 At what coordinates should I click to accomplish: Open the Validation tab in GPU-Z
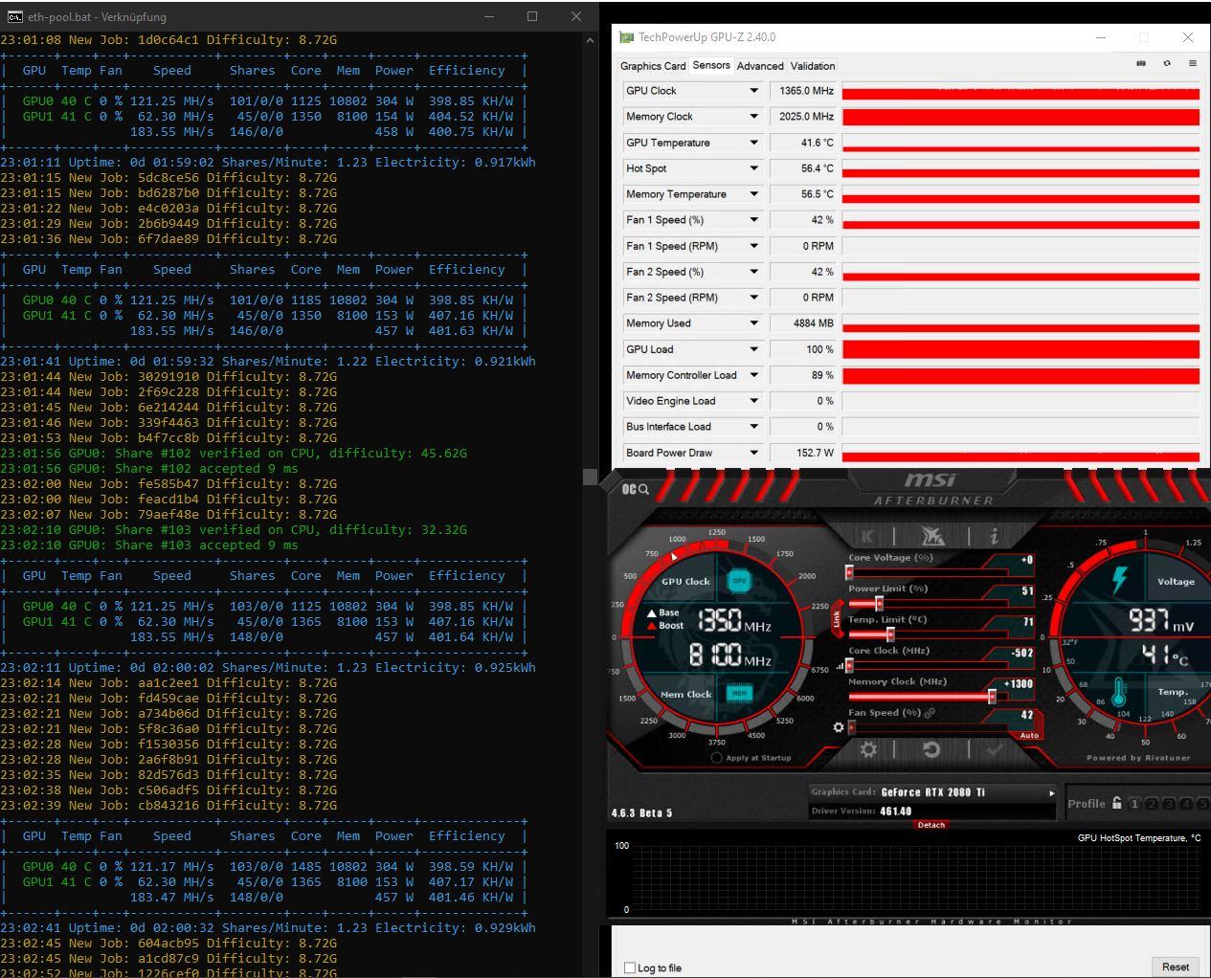[813, 66]
